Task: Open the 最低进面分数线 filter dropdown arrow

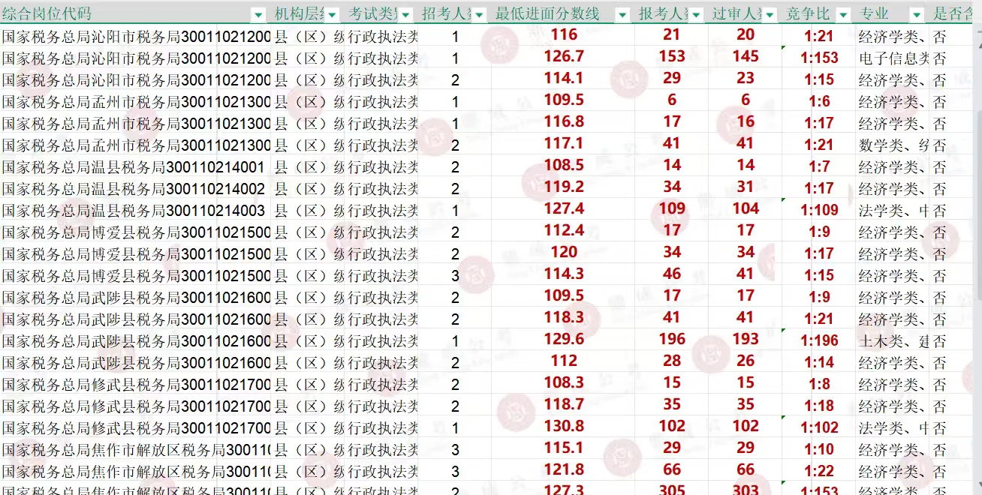Action: click(622, 14)
